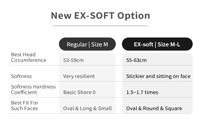Click the "53-59cm" value for Regular

[73, 60]
